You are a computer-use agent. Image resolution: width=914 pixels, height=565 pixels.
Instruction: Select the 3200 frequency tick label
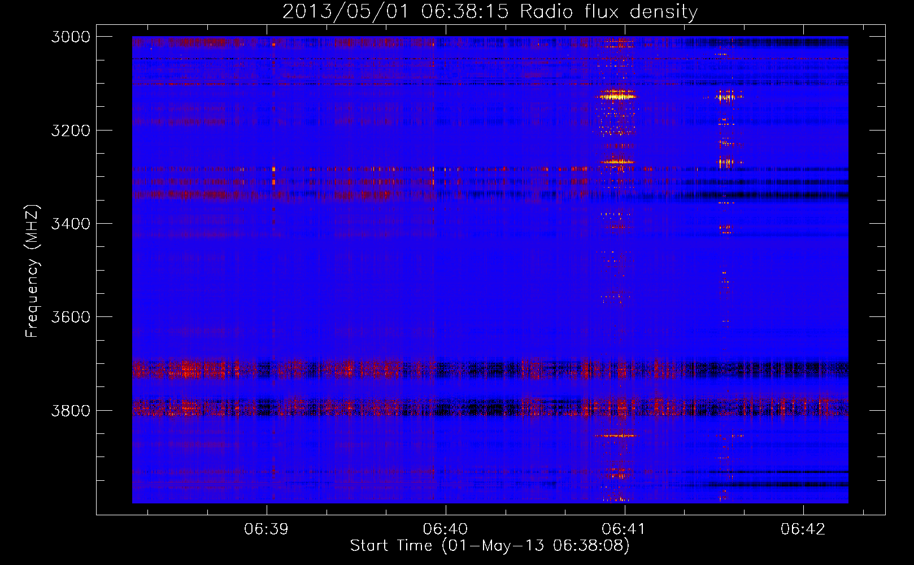71,131
